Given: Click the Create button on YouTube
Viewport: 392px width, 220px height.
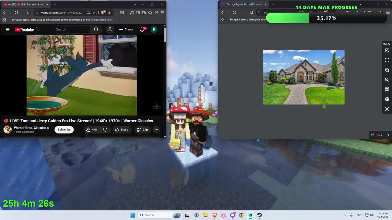Looking at the screenshot, I should pyautogui.click(x=126, y=29).
